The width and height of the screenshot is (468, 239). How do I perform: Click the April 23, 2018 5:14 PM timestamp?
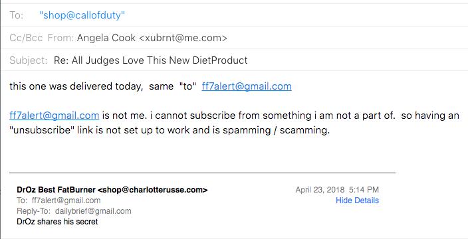[337, 190]
